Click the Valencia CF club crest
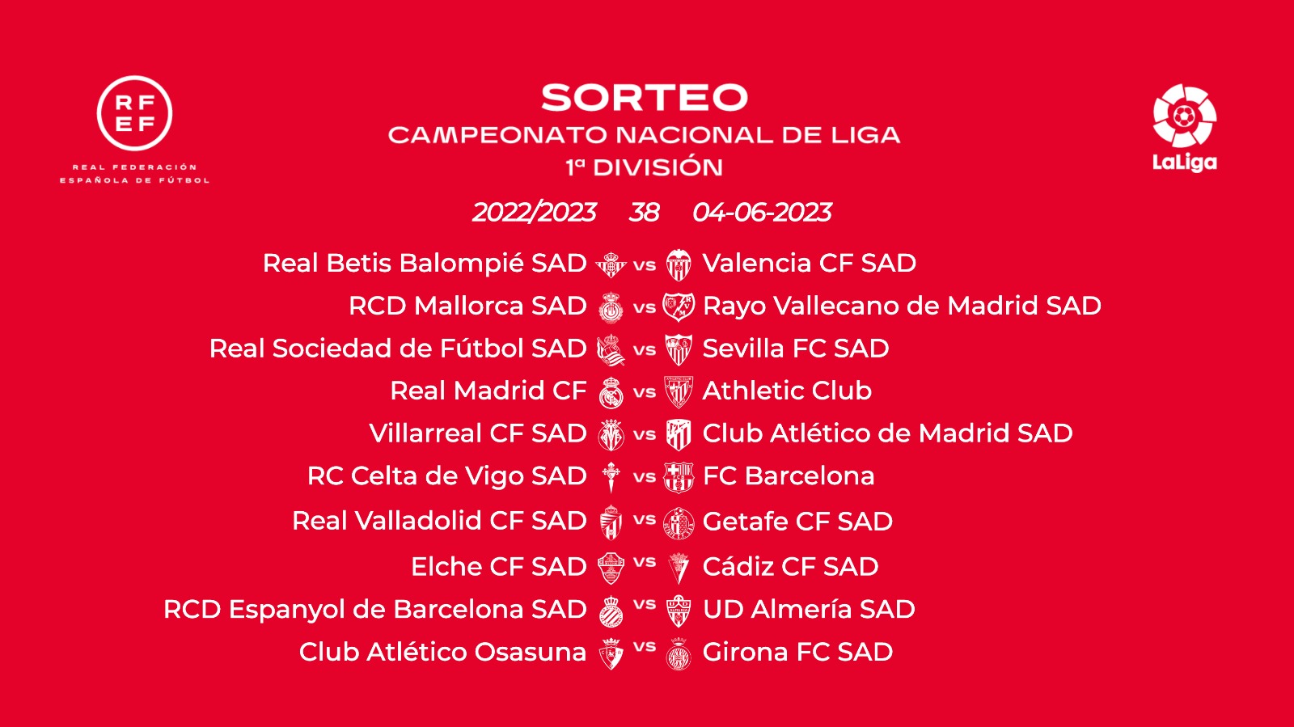 (x=679, y=264)
